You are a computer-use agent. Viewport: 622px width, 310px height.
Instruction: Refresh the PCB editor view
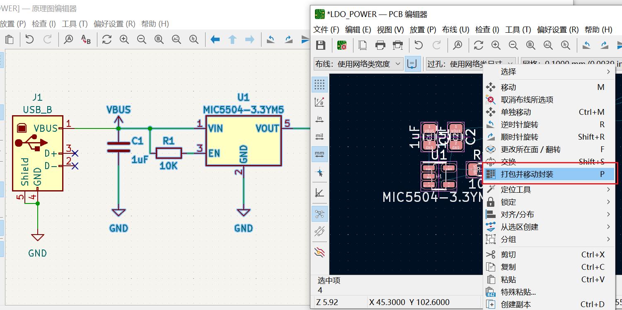(479, 46)
